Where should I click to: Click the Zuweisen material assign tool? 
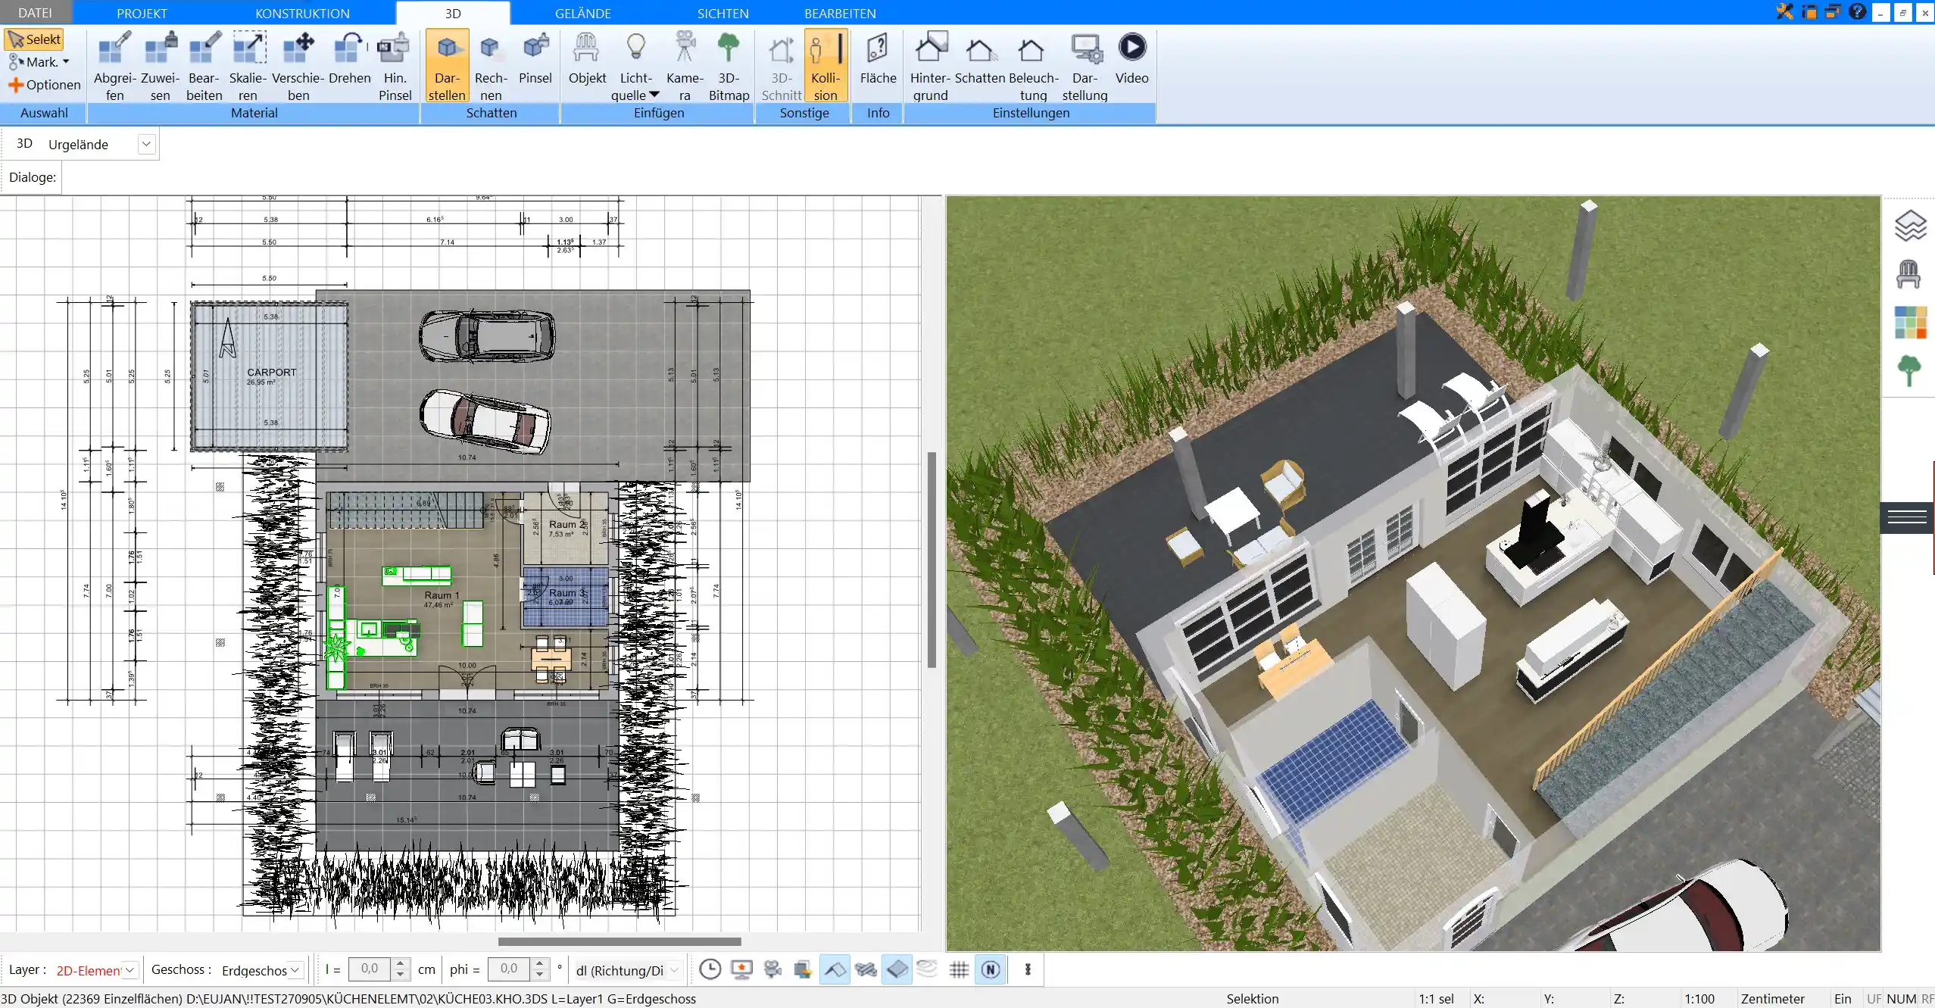pos(161,66)
